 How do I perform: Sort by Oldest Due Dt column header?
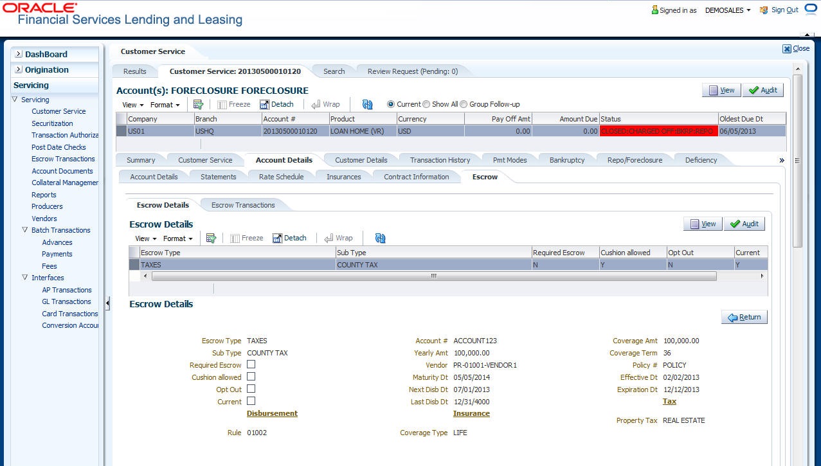752,119
